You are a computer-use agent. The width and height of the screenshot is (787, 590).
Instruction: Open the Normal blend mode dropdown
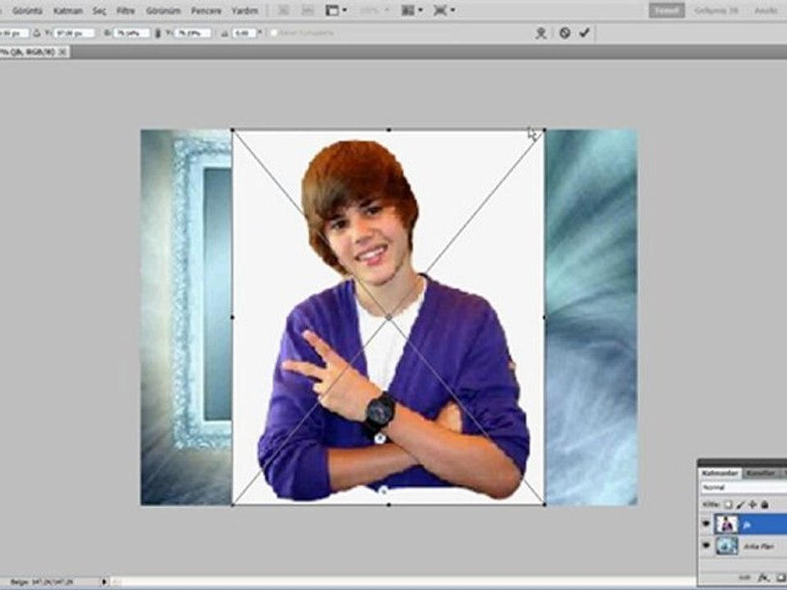[744, 488]
